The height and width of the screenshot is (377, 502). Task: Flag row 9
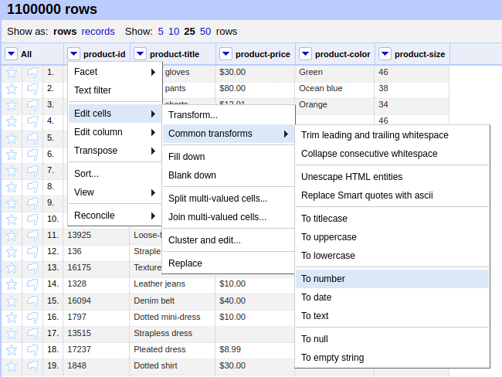coord(32,203)
